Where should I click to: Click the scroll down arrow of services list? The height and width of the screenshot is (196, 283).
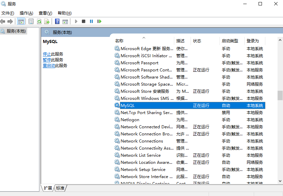tap(280, 181)
